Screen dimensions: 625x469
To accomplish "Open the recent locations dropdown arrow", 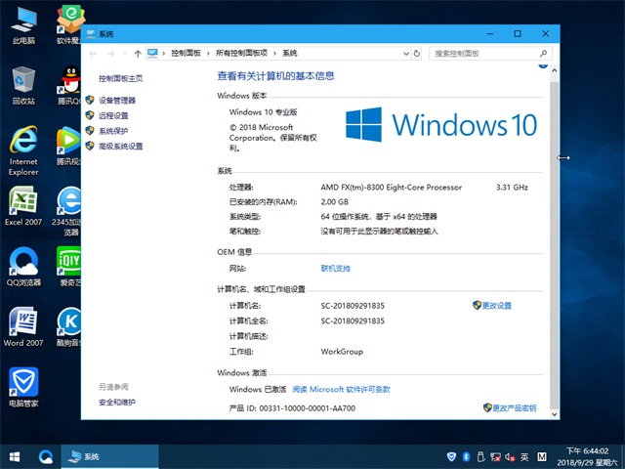I will click(x=124, y=53).
